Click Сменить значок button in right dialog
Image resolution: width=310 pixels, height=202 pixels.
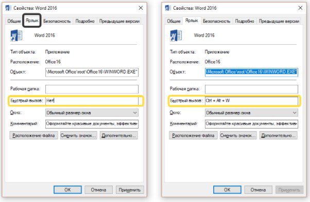pos(238,136)
